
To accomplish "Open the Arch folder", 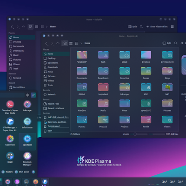I will pos(103,57).
